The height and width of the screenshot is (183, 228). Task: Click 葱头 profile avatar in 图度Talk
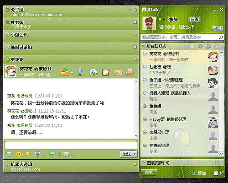tap(149, 23)
